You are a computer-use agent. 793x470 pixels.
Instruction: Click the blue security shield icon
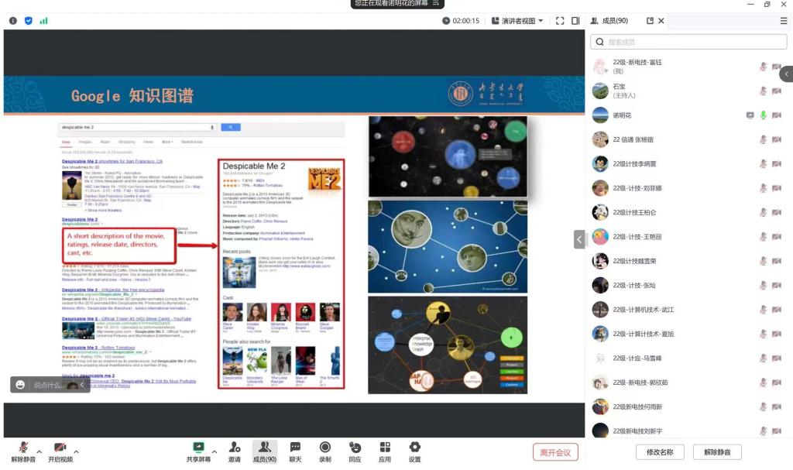tap(29, 21)
